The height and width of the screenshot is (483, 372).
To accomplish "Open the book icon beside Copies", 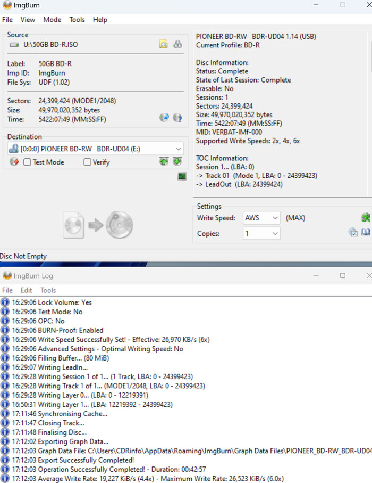I will click(366, 232).
